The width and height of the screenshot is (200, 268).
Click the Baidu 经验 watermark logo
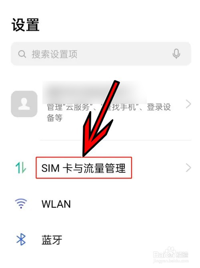coord(170,254)
